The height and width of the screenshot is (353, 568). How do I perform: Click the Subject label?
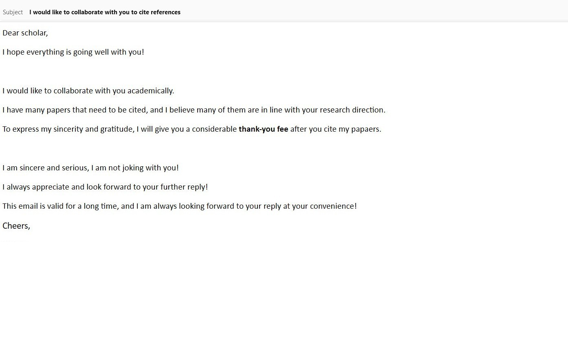pos(13,12)
